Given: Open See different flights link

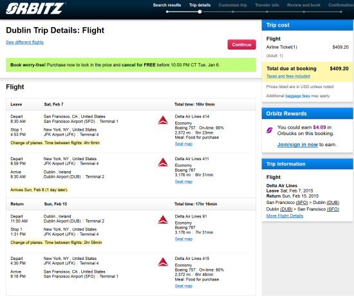Looking at the screenshot, I should (25, 42).
